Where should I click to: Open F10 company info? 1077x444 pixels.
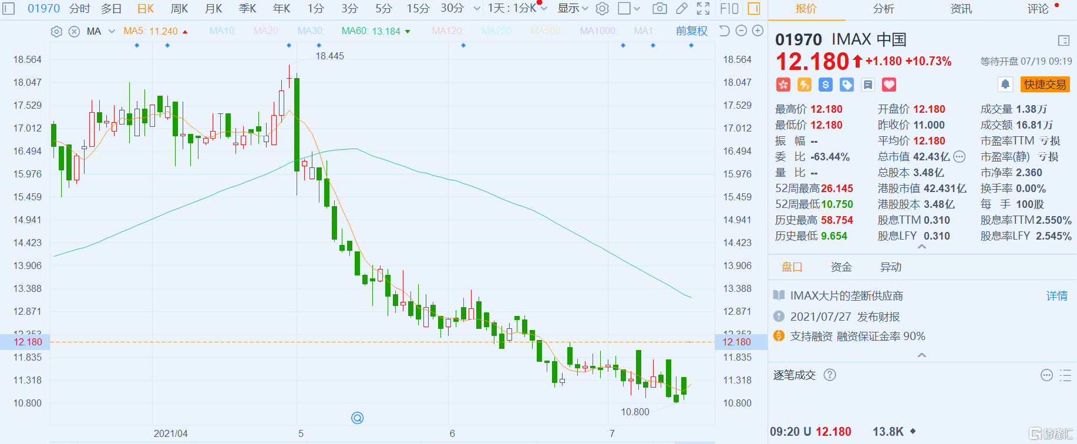(x=729, y=8)
